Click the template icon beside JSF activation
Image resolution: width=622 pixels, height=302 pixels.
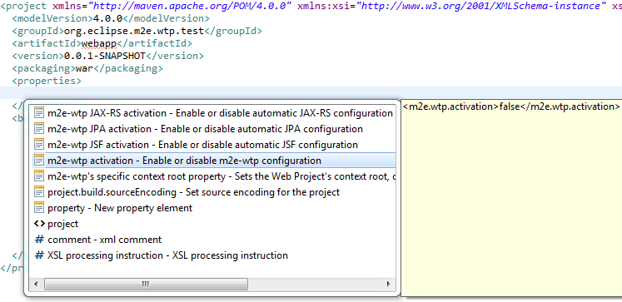(x=39, y=145)
